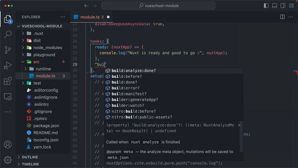Expand the OUTLINE section

coord(19,157)
